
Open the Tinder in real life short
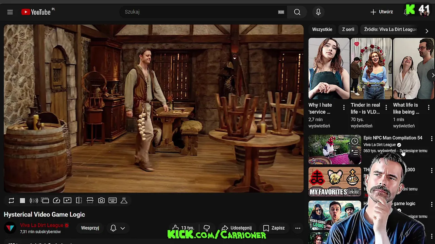coord(371,68)
